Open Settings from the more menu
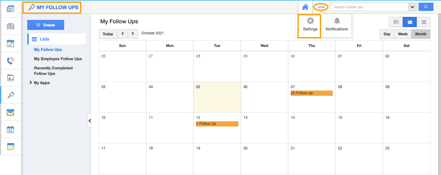 (310, 25)
